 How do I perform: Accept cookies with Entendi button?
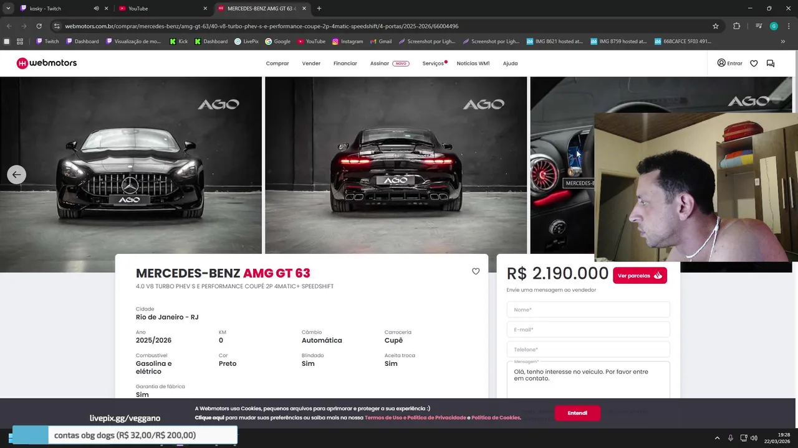[577, 413]
